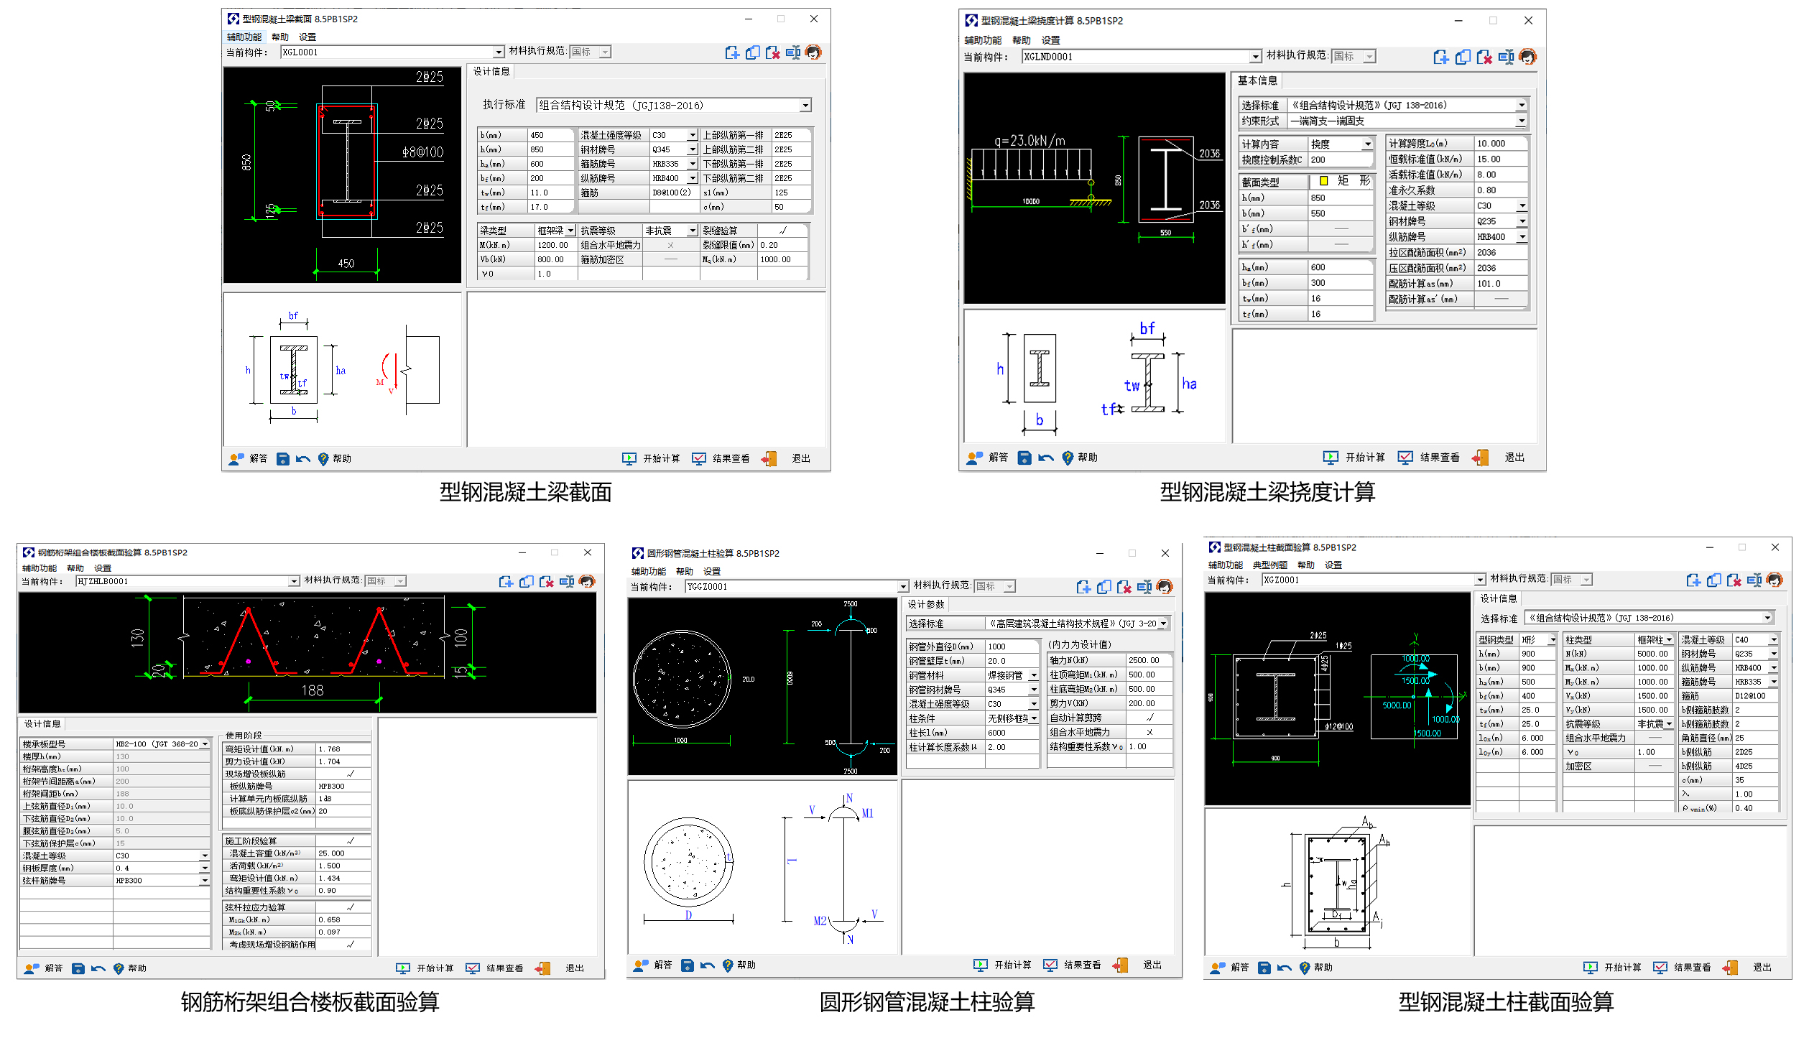Screen dimensions: 1809x1038
Task: Click save disk icon in 型钢混凝土梁截面 window
Action: click(x=283, y=458)
